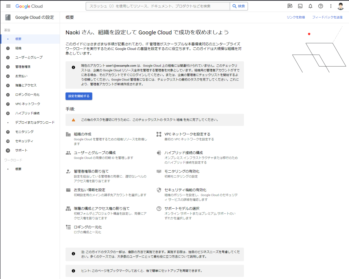Click the ハイブリッド接続の構成 icon
The image size is (349, 279).
(x=159, y=153)
